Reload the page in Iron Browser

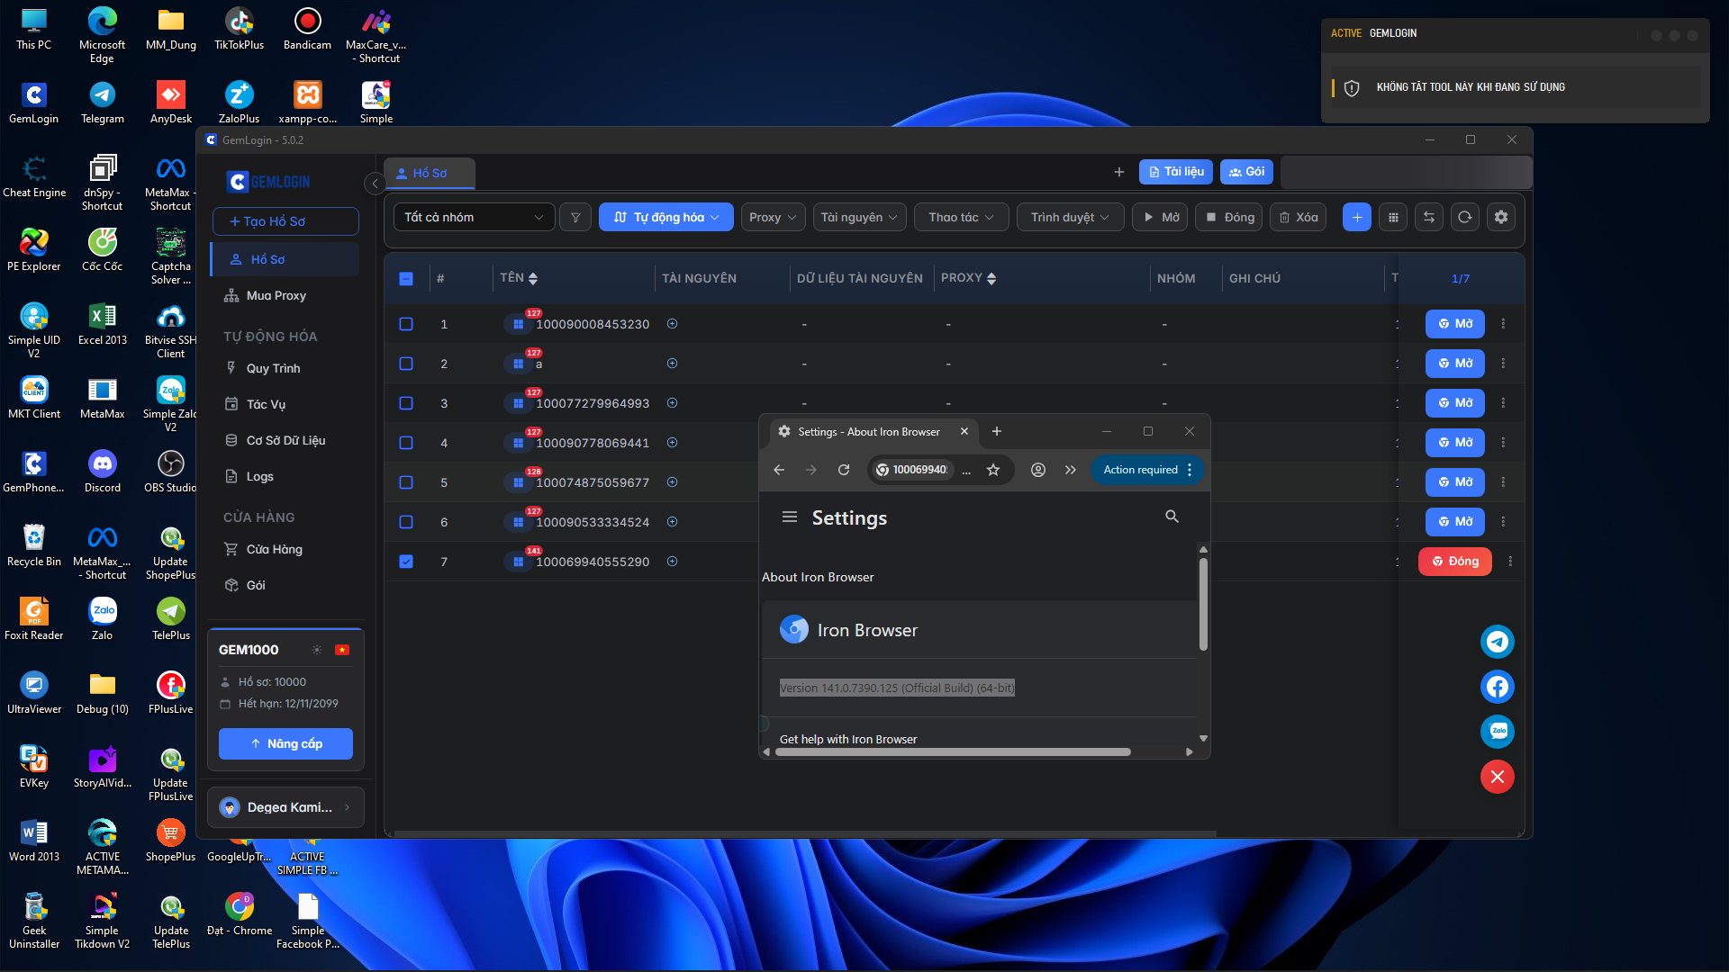844,470
